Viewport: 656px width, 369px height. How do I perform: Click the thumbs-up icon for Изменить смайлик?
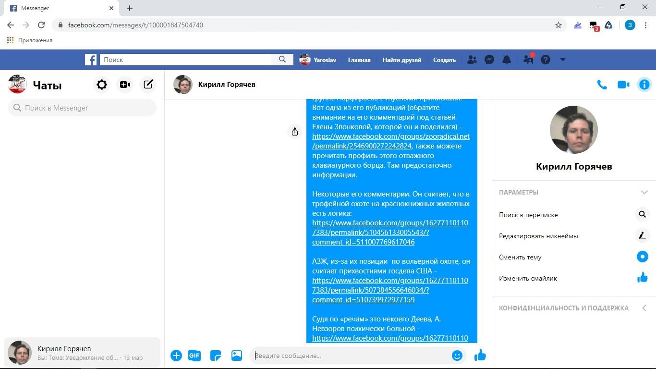642,278
